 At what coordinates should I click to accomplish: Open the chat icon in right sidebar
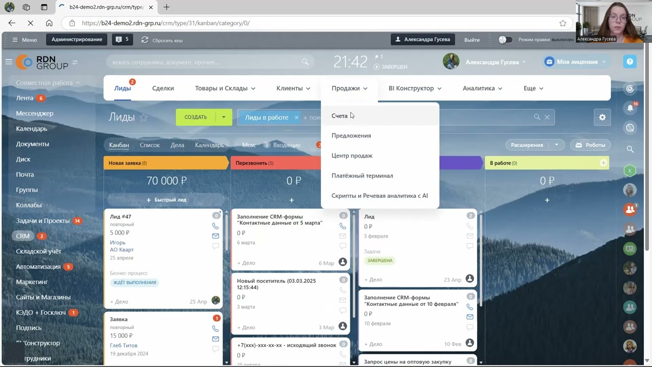coord(630,128)
